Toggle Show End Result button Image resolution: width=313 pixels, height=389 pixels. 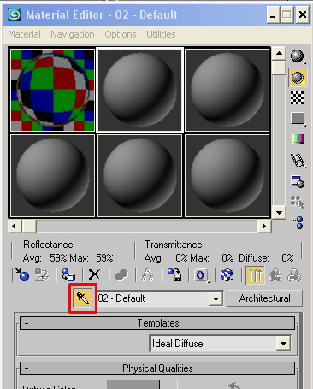click(x=255, y=275)
